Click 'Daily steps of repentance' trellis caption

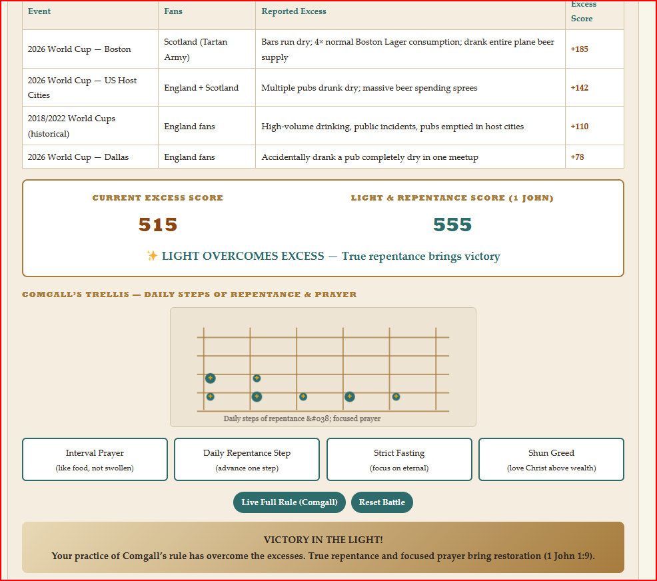click(x=302, y=418)
